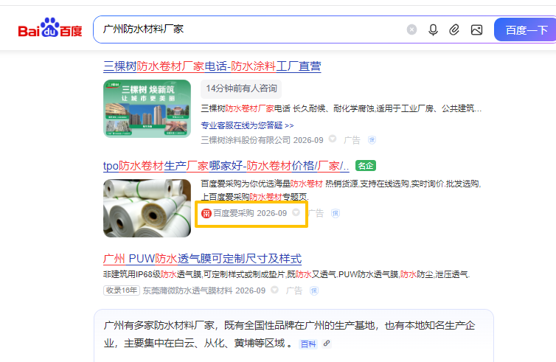Click 三棵树涂料股份有限公司 source text
556x362 pixels.
(x=246, y=140)
